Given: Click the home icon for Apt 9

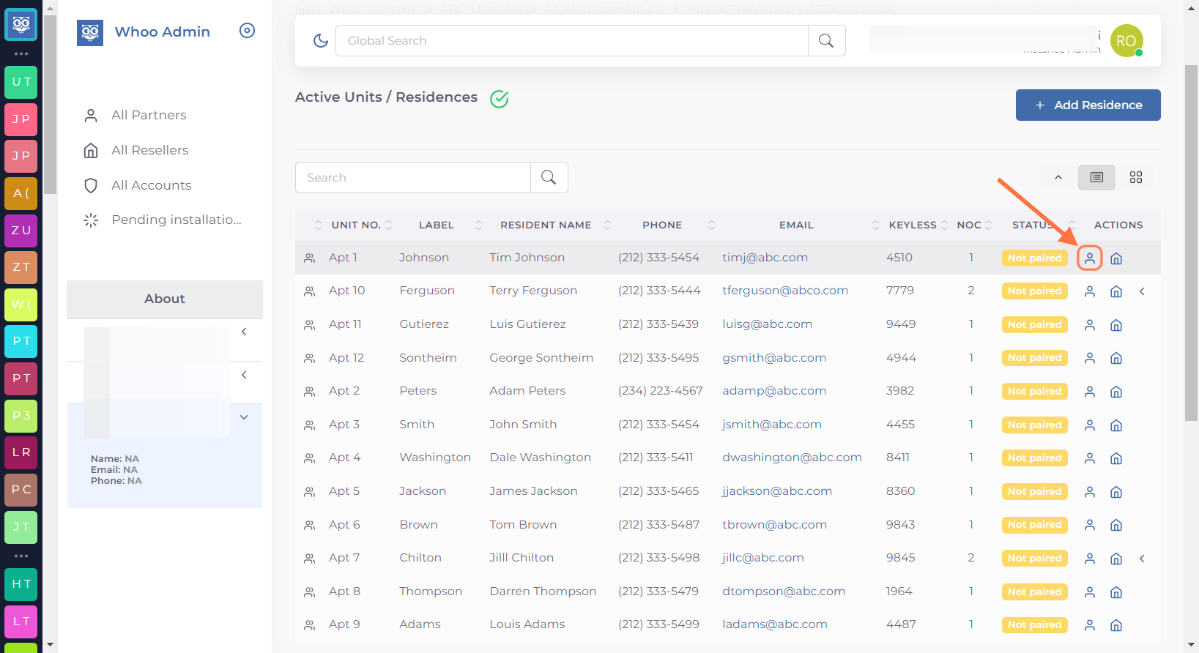Looking at the screenshot, I should [1116, 625].
